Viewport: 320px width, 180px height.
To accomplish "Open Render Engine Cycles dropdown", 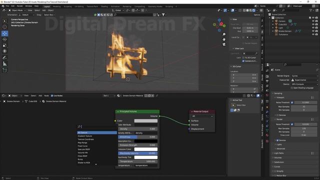I will click(x=304, y=75).
